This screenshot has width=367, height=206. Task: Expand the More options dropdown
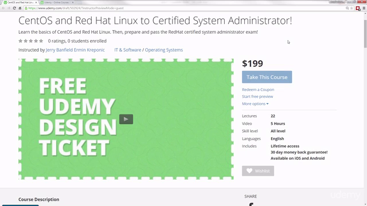[255, 104]
